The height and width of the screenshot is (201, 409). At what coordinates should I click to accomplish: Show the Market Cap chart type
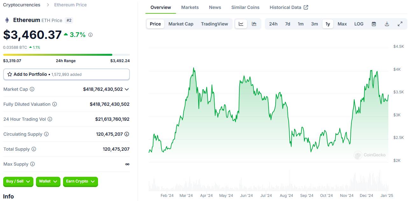[x=181, y=24]
